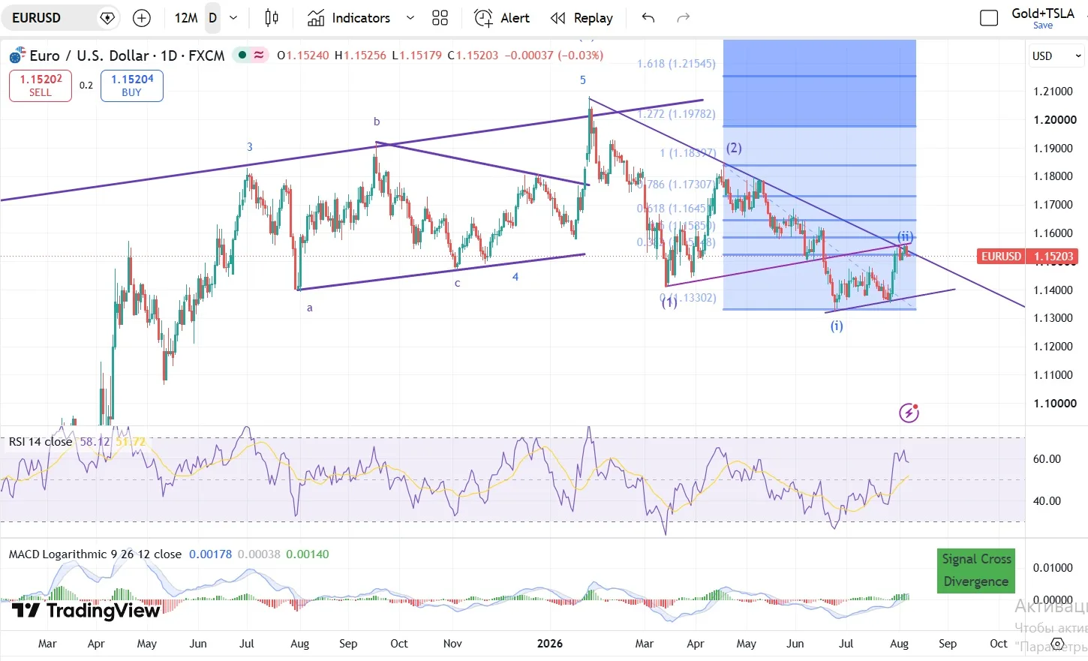Open the Gold+TSLA layout menu
The image size is (1088, 661).
click(1043, 13)
